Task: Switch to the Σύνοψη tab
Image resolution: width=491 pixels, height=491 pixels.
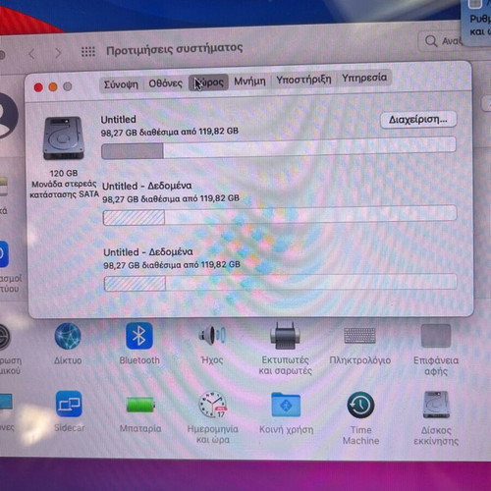Action: pyautogui.click(x=121, y=84)
